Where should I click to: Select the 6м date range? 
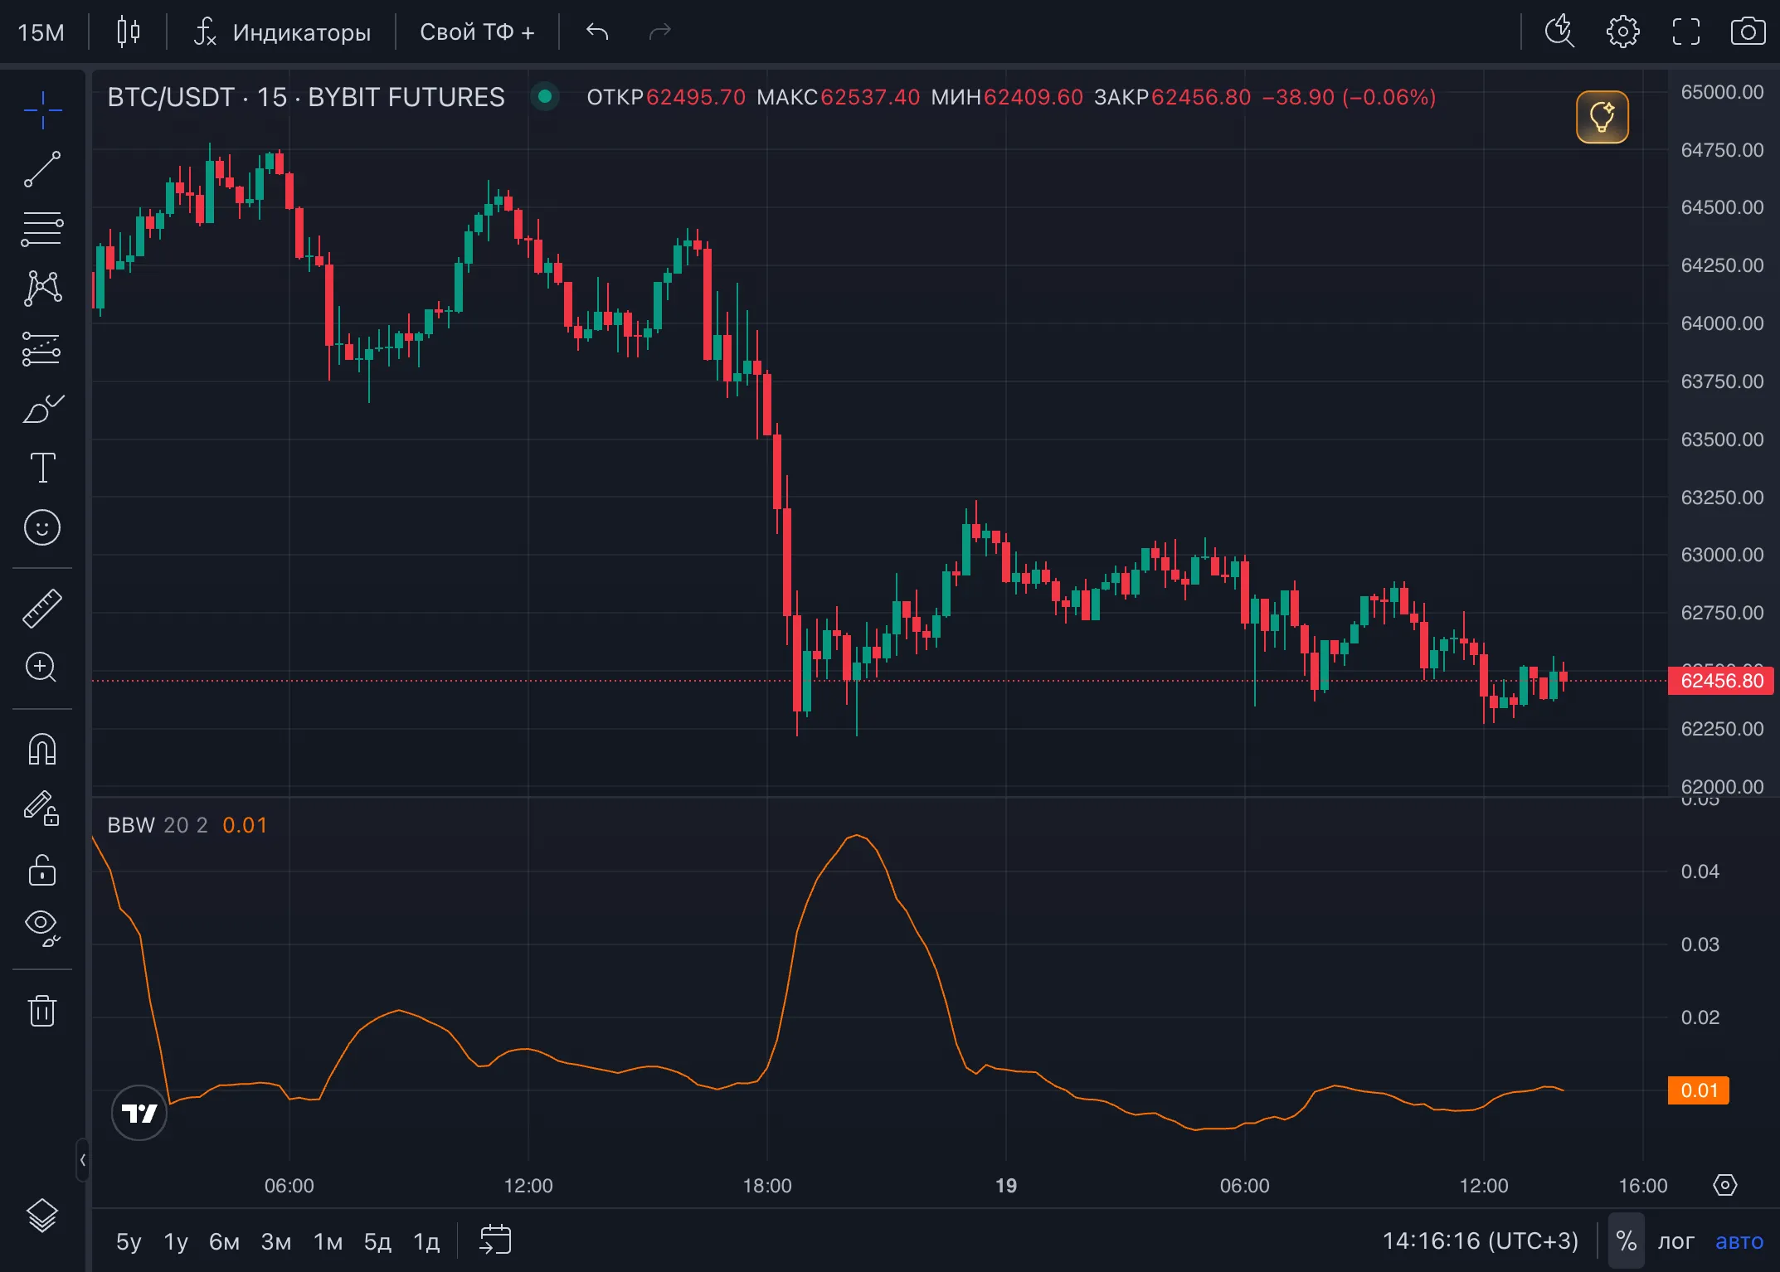tap(224, 1241)
